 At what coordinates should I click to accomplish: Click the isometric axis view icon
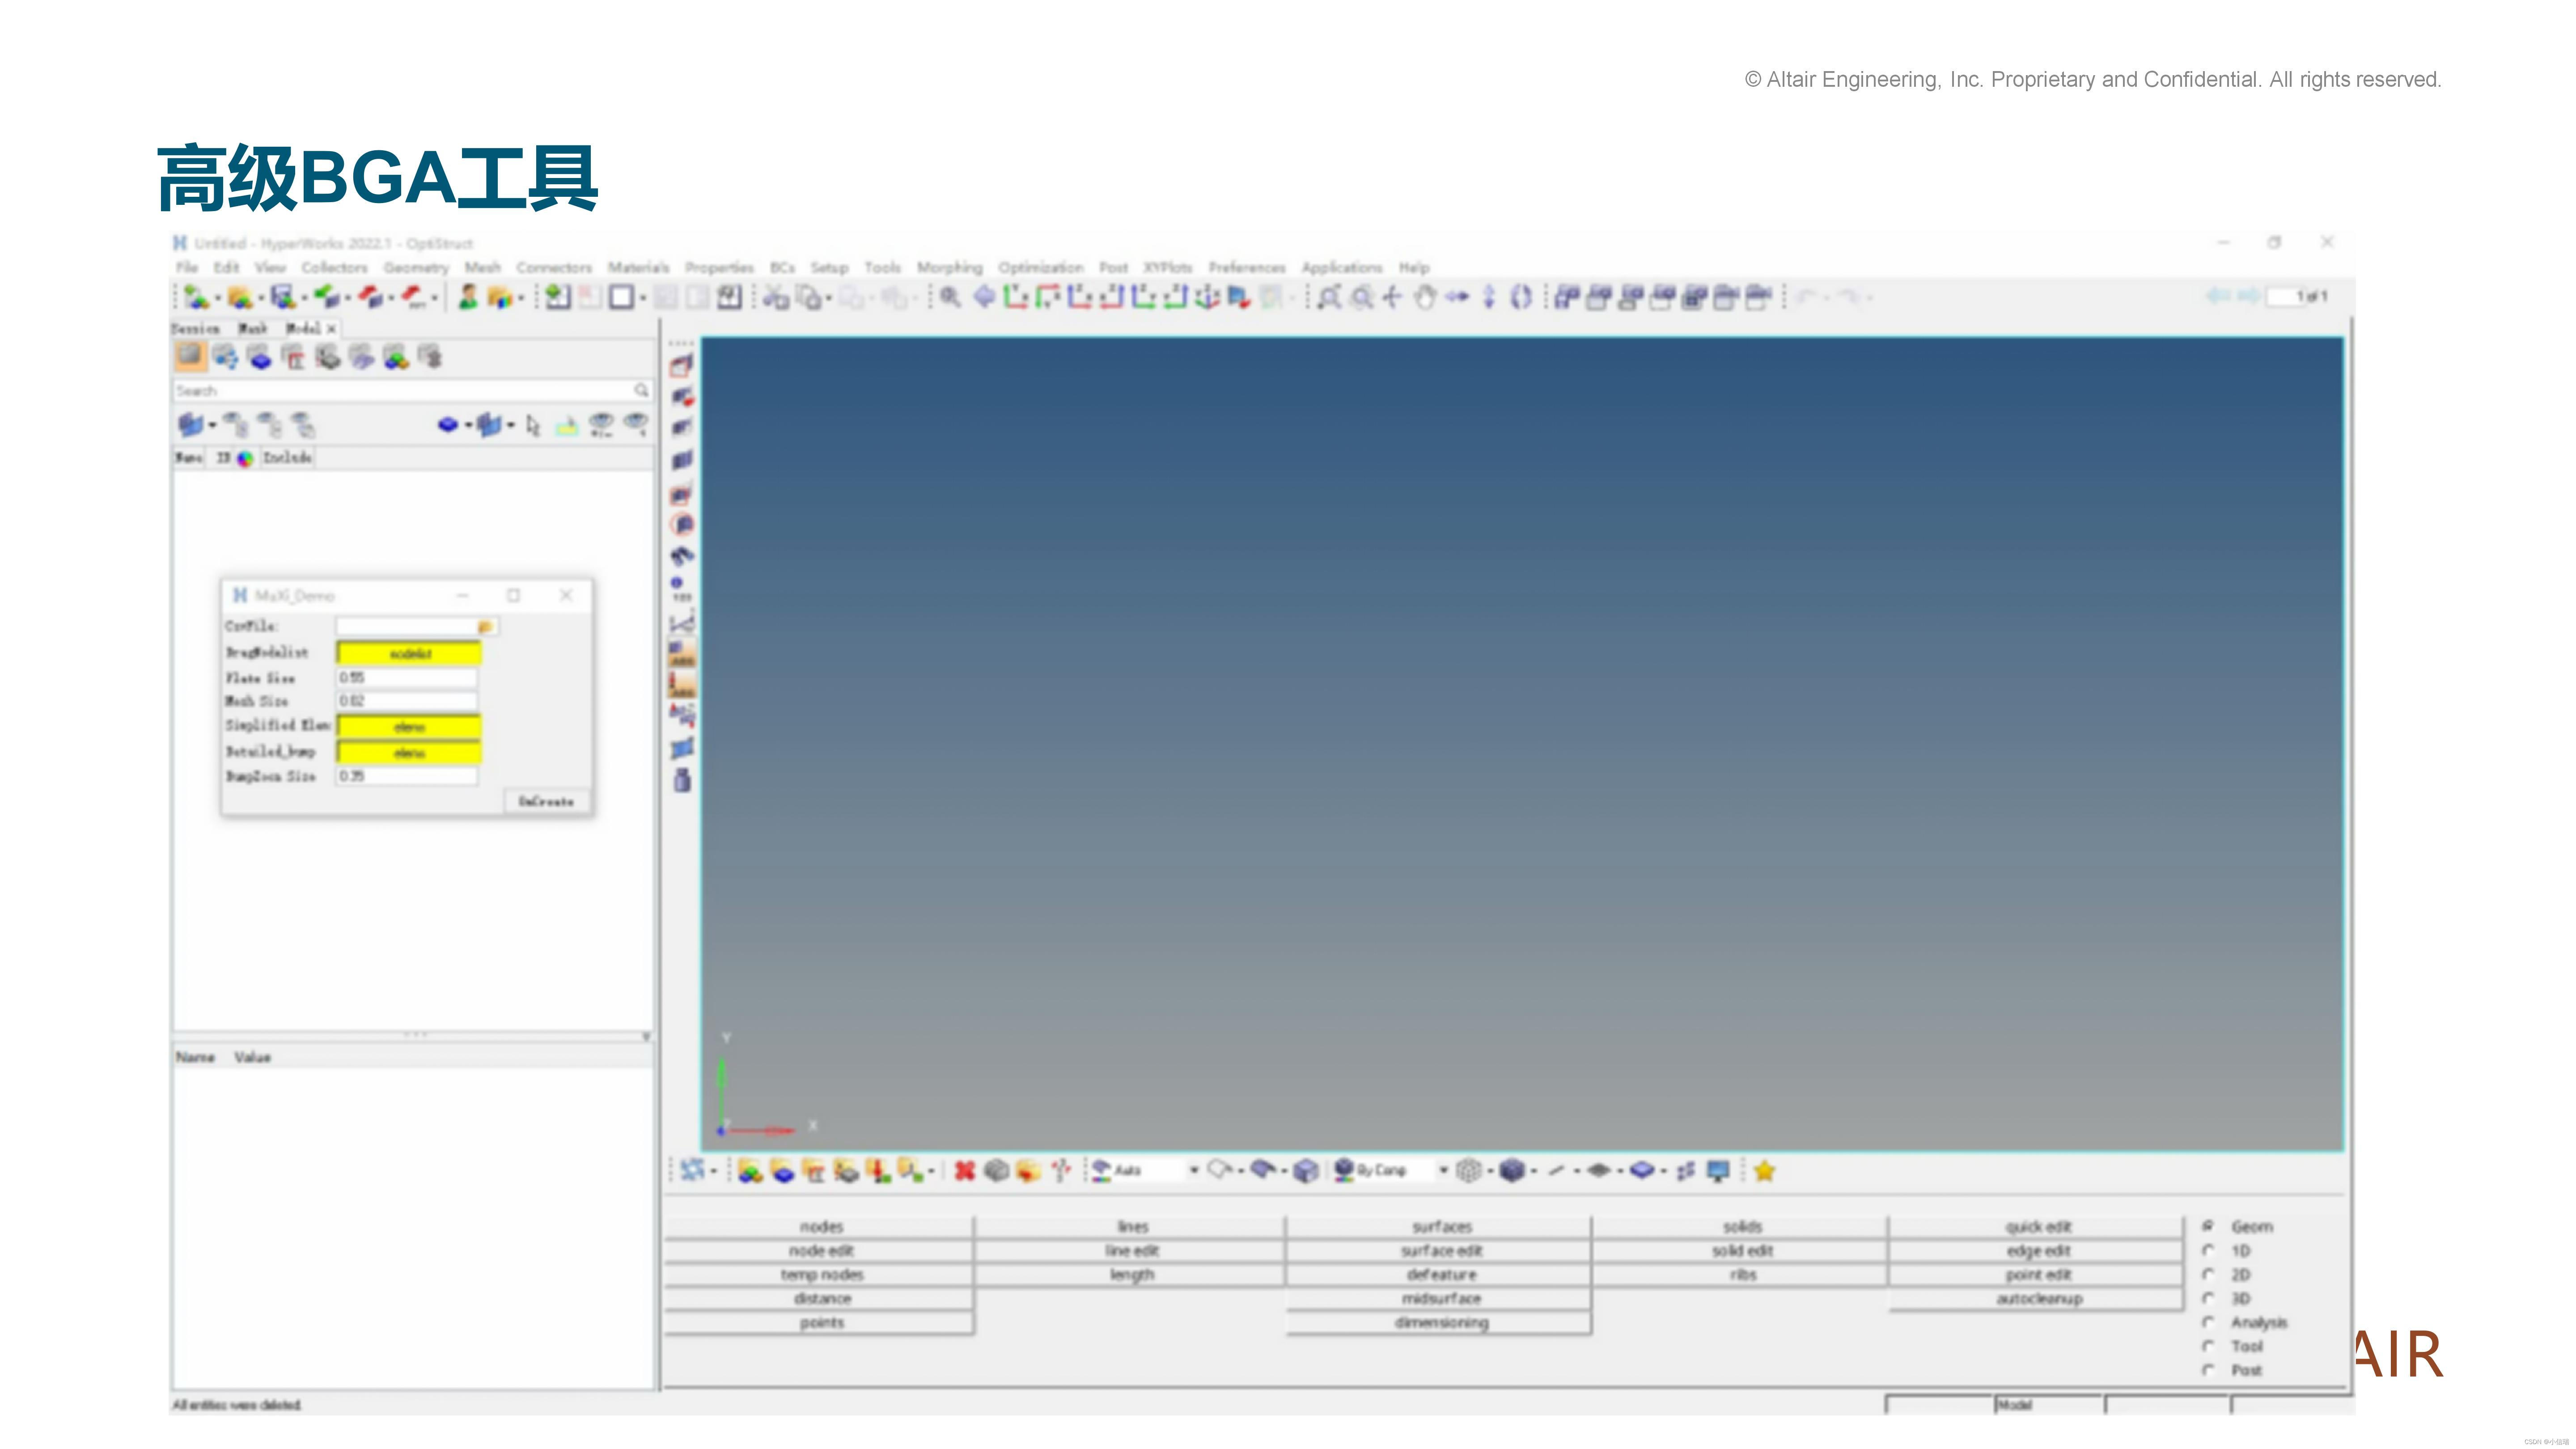(x=1207, y=297)
